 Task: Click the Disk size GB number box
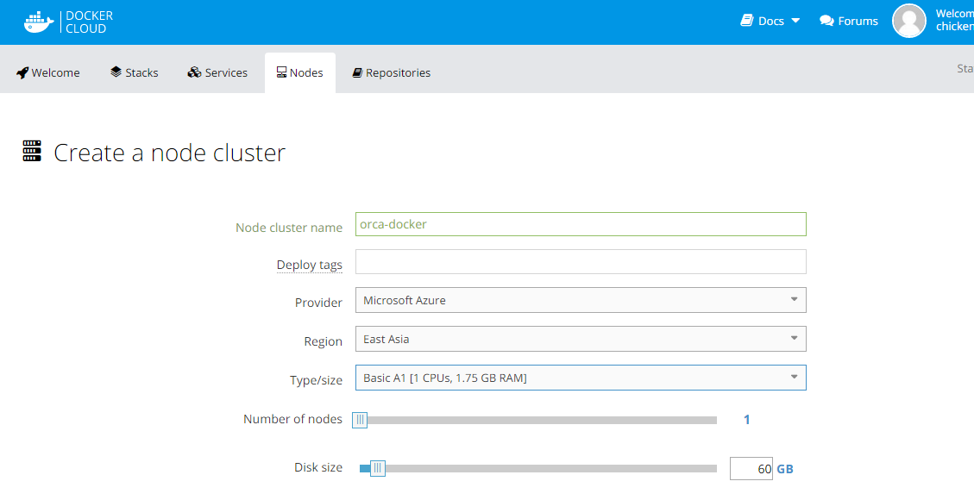click(751, 469)
